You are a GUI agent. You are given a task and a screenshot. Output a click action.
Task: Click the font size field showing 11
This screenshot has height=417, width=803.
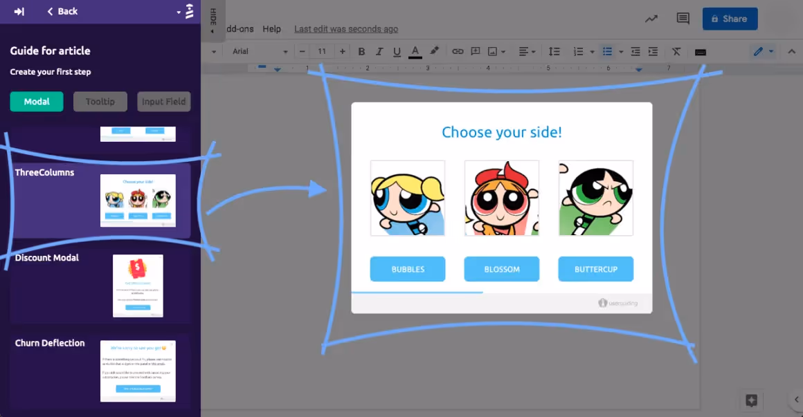pos(322,51)
